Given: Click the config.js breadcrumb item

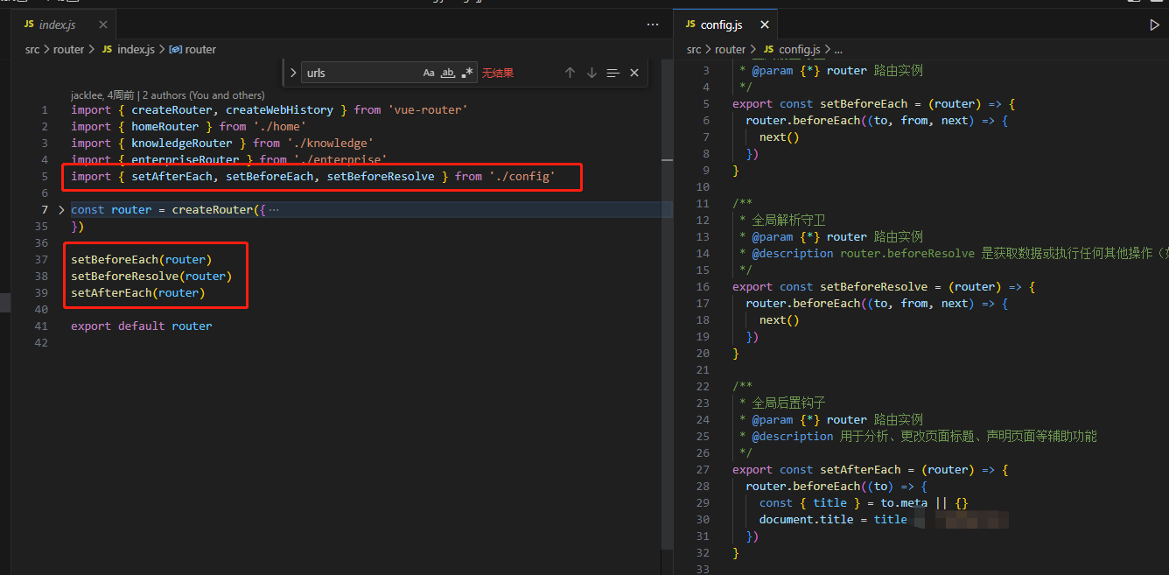Looking at the screenshot, I should click(798, 50).
